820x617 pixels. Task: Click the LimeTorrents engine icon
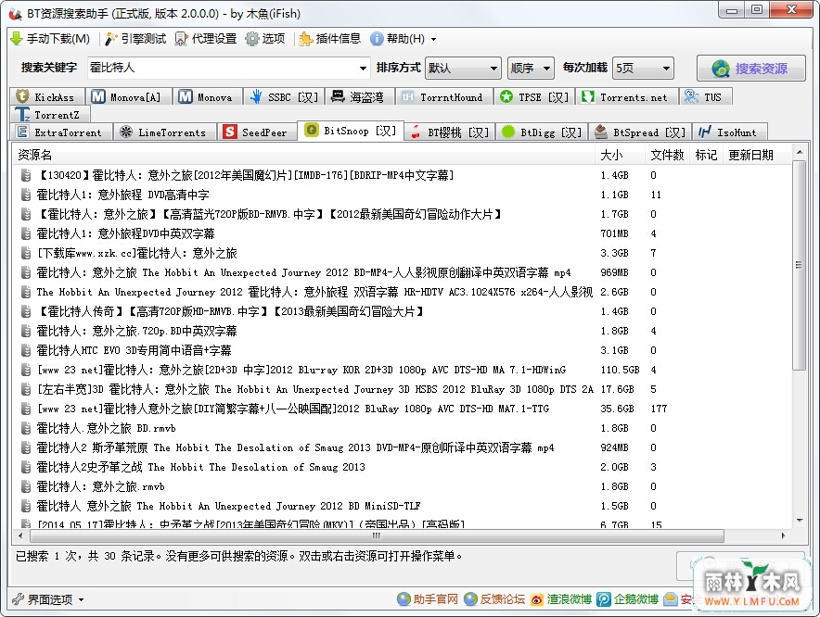click(x=126, y=132)
